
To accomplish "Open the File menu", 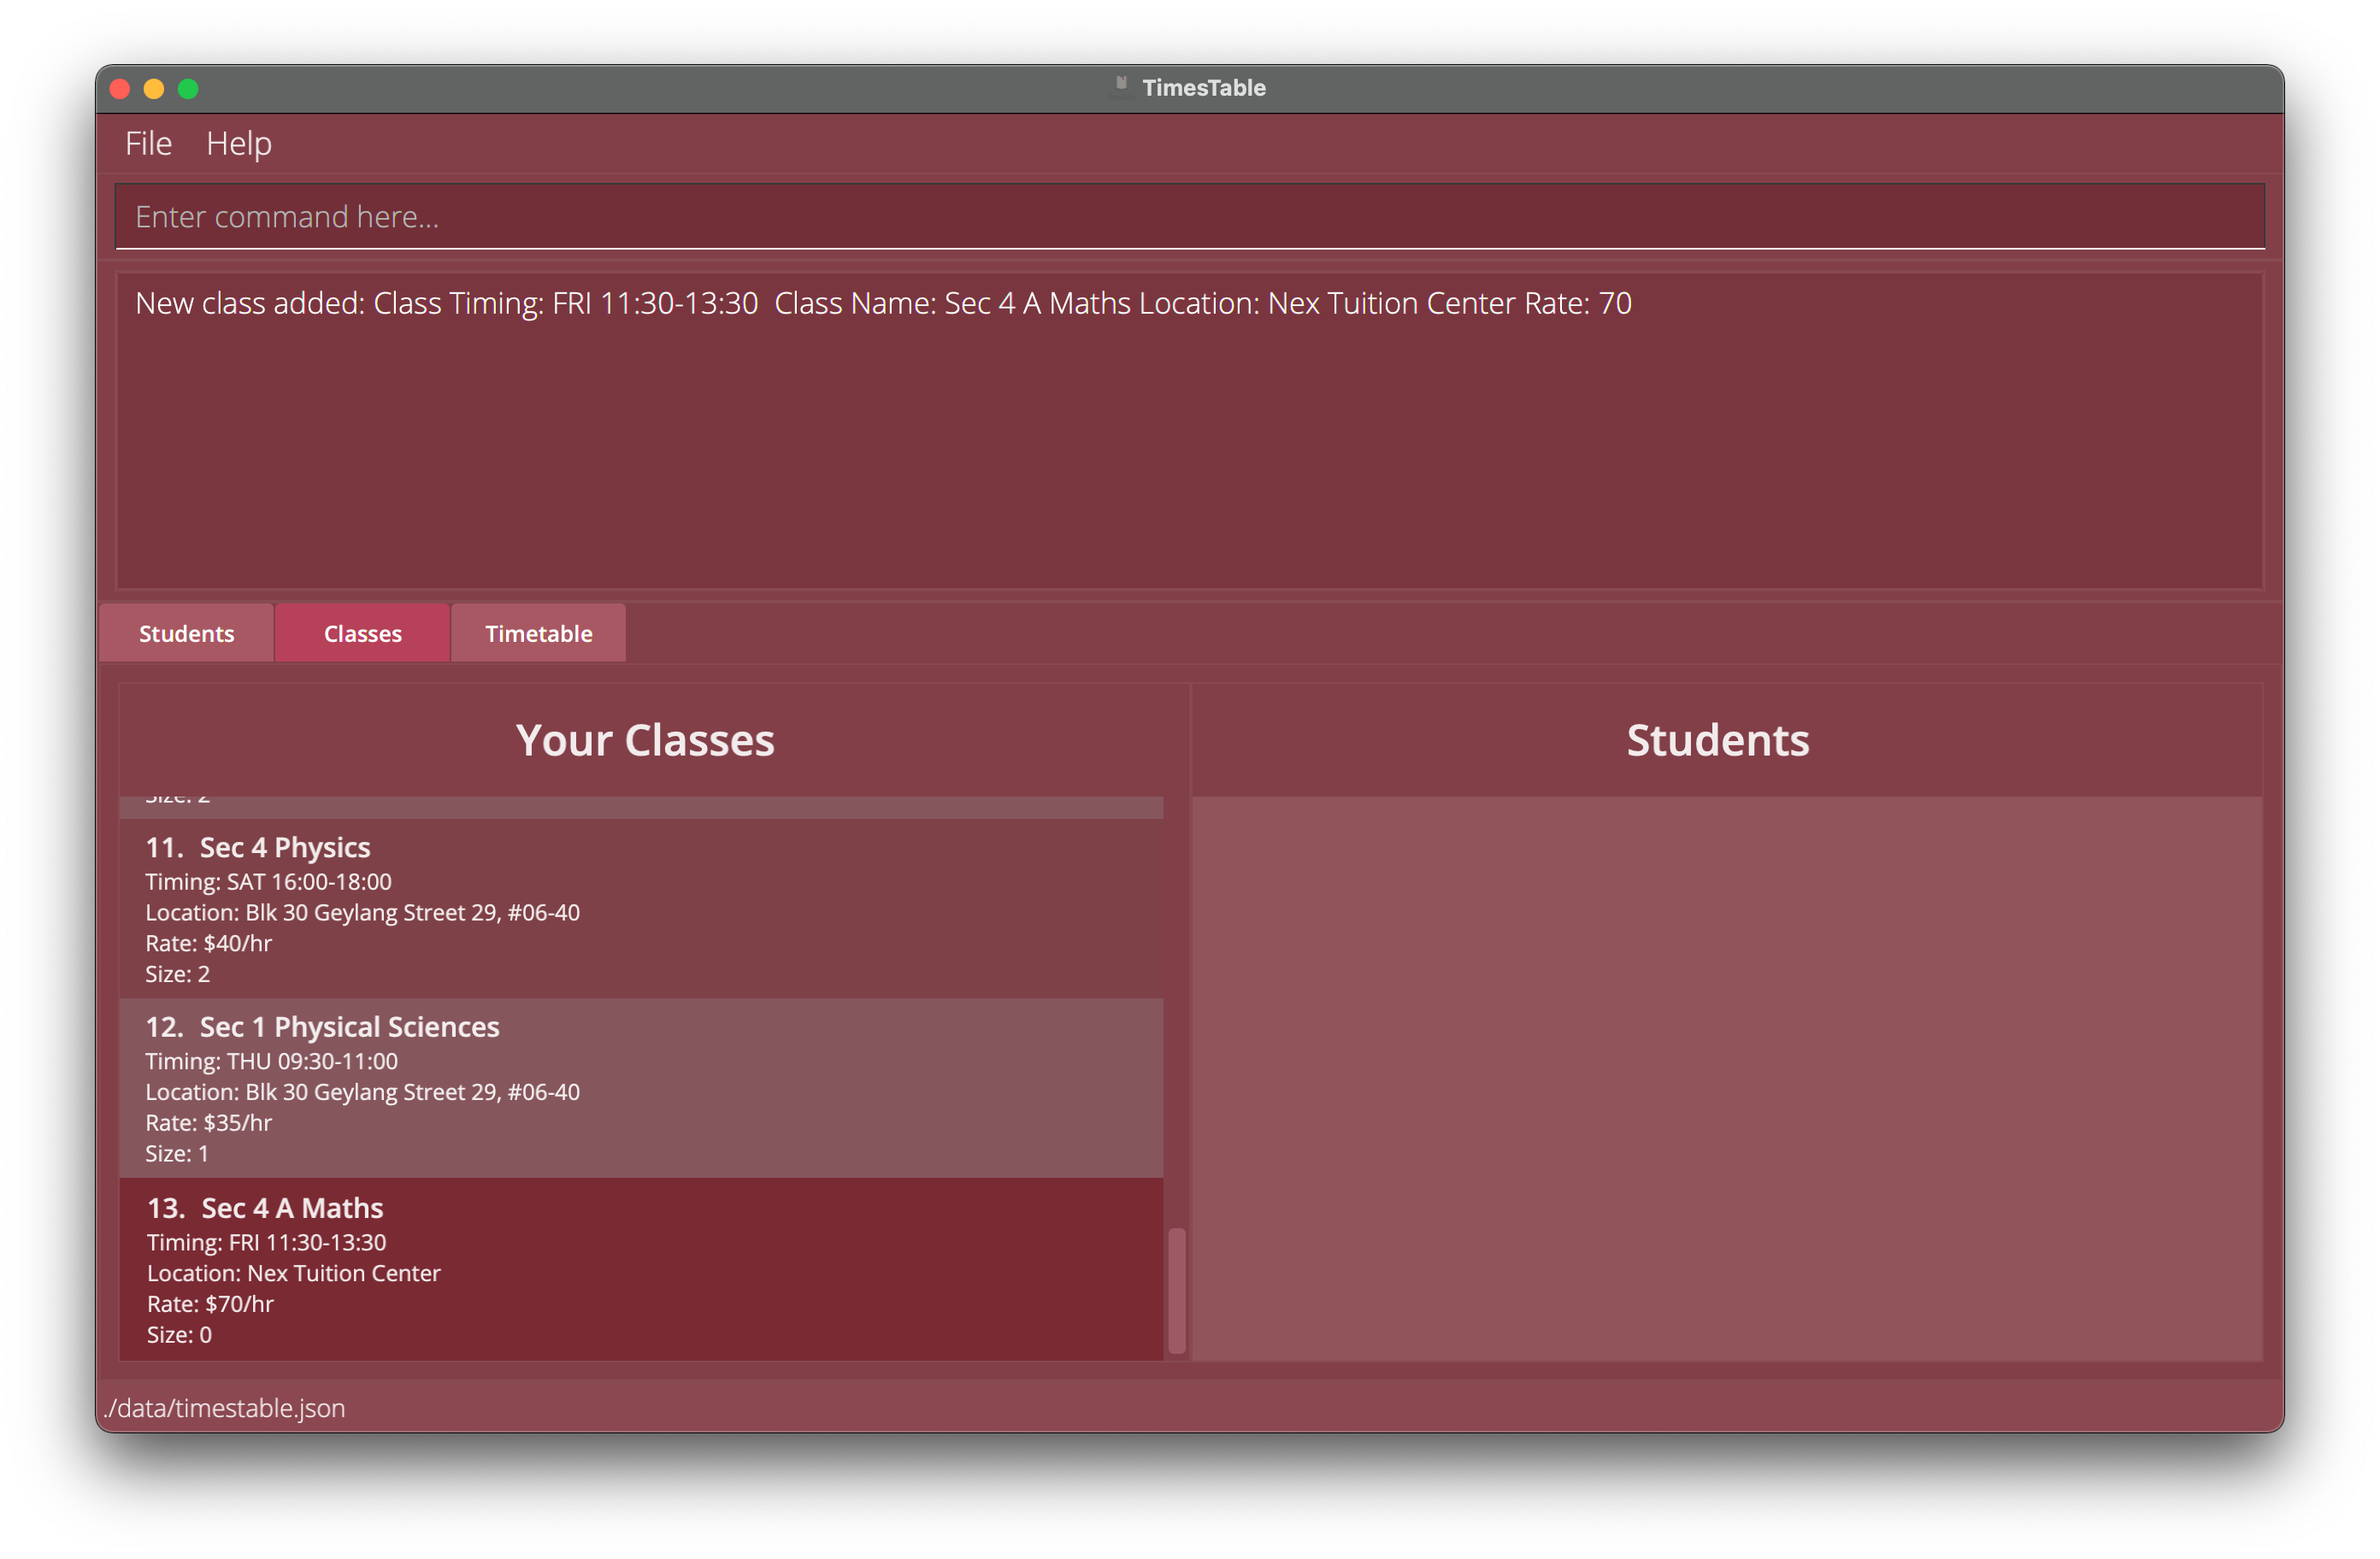I will point(148,143).
